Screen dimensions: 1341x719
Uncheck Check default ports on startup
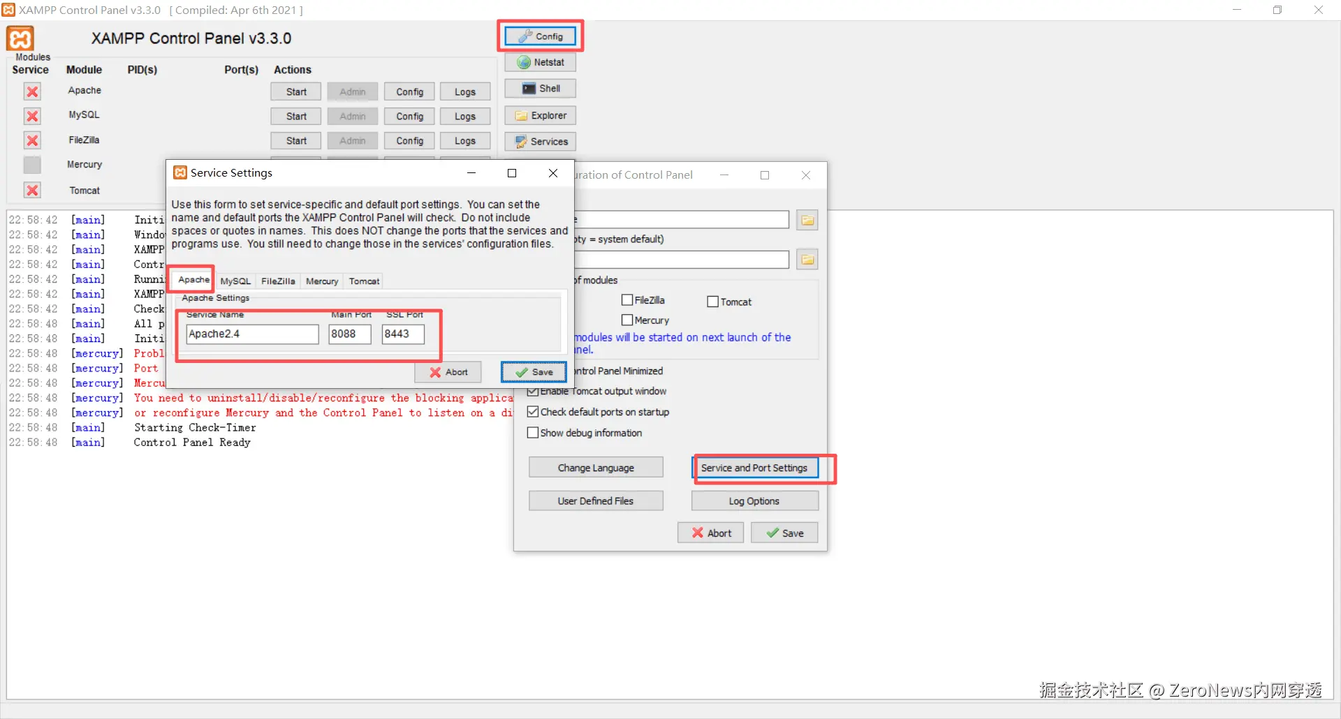coord(533,412)
